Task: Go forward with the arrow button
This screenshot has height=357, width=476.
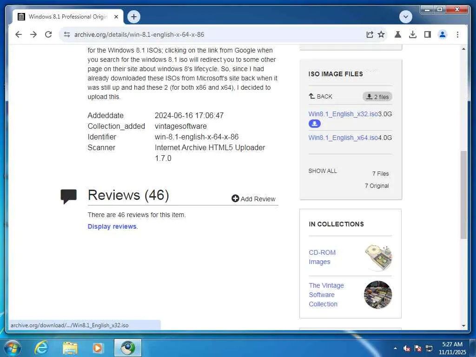Action: coord(33,34)
